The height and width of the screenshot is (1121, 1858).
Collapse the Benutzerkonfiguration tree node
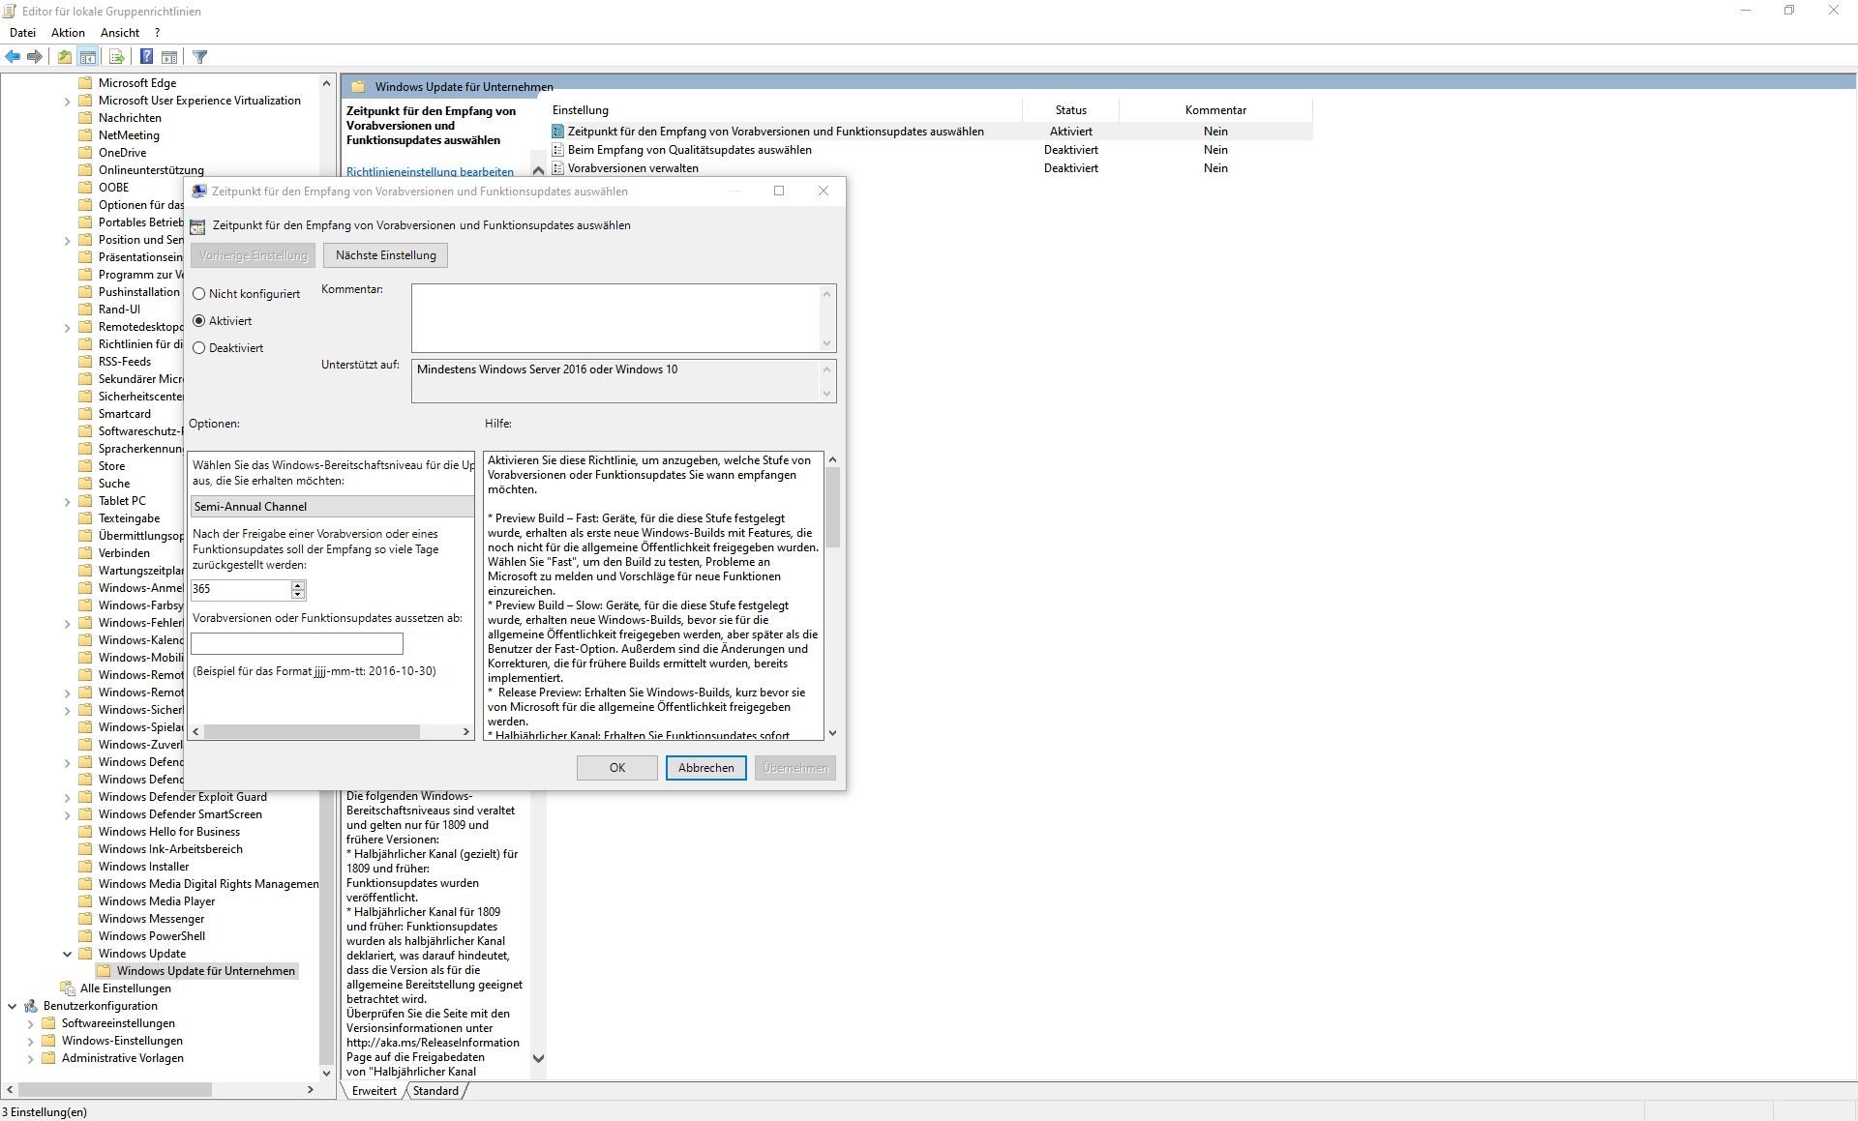12,1006
